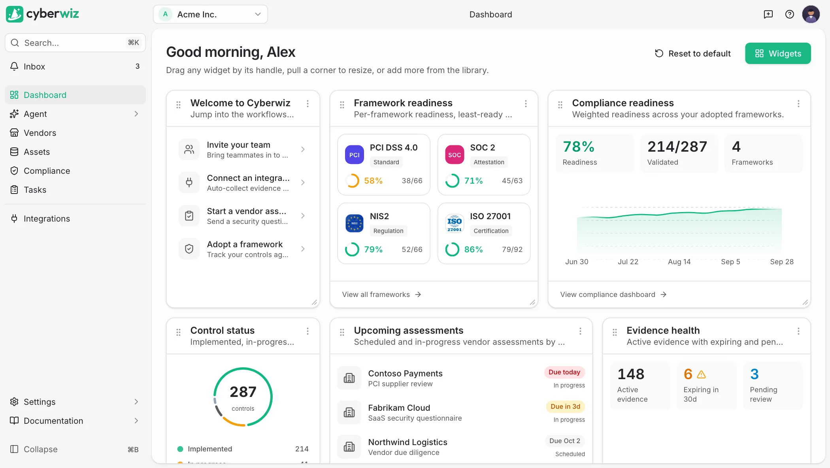Go to Vendors in the sidebar

(x=75, y=133)
